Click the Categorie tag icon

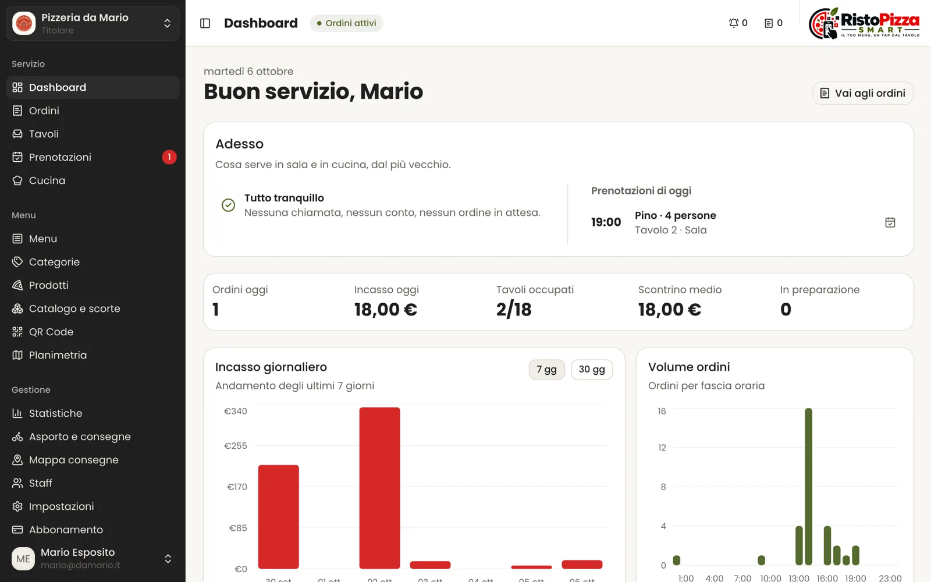[x=17, y=262]
